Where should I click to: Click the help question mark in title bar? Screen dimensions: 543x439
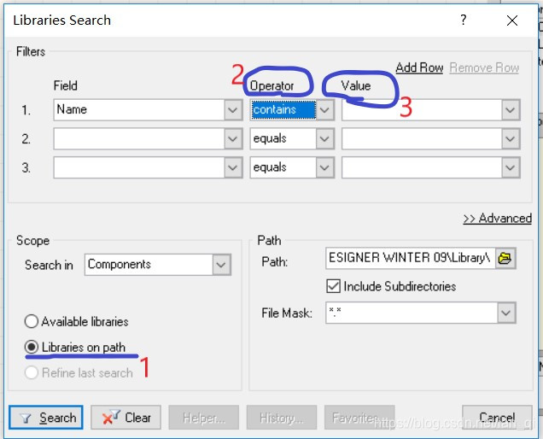[464, 20]
